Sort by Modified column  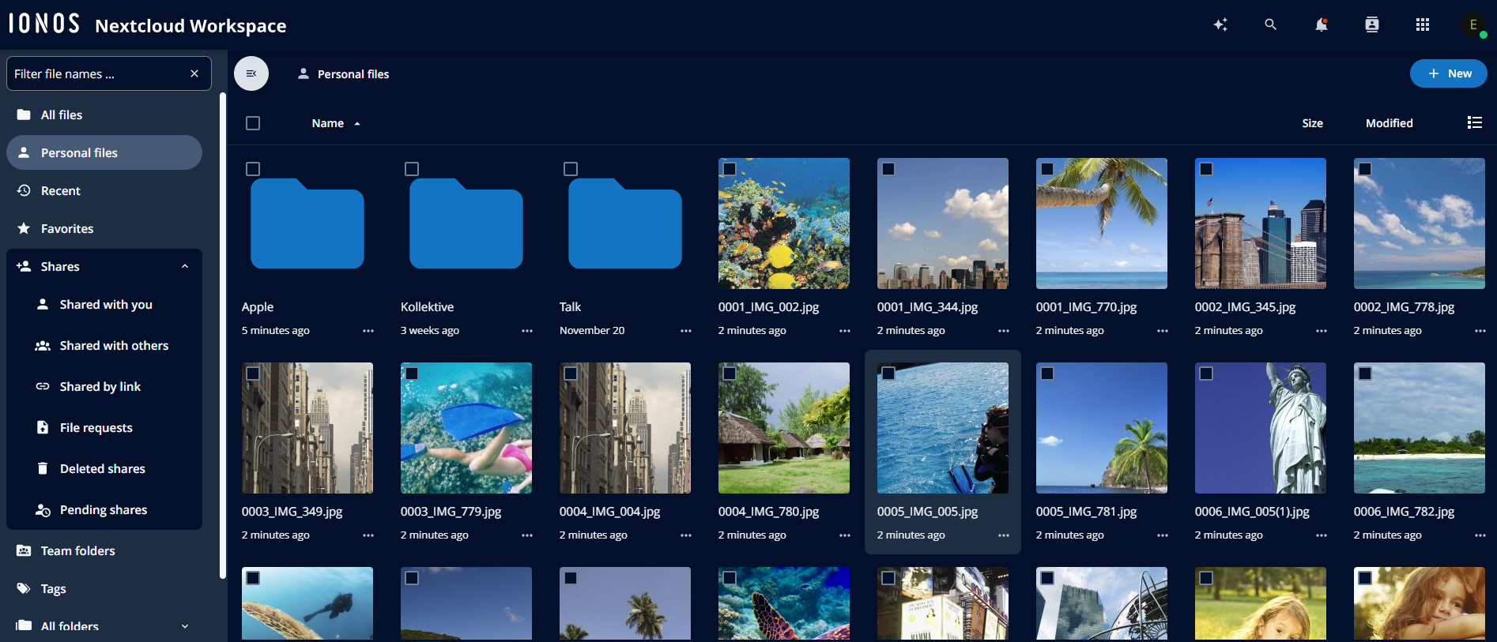pyautogui.click(x=1389, y=123)
